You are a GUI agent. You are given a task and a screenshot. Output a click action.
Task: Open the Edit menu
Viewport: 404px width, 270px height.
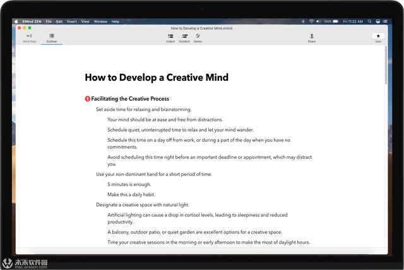(59, 21)
